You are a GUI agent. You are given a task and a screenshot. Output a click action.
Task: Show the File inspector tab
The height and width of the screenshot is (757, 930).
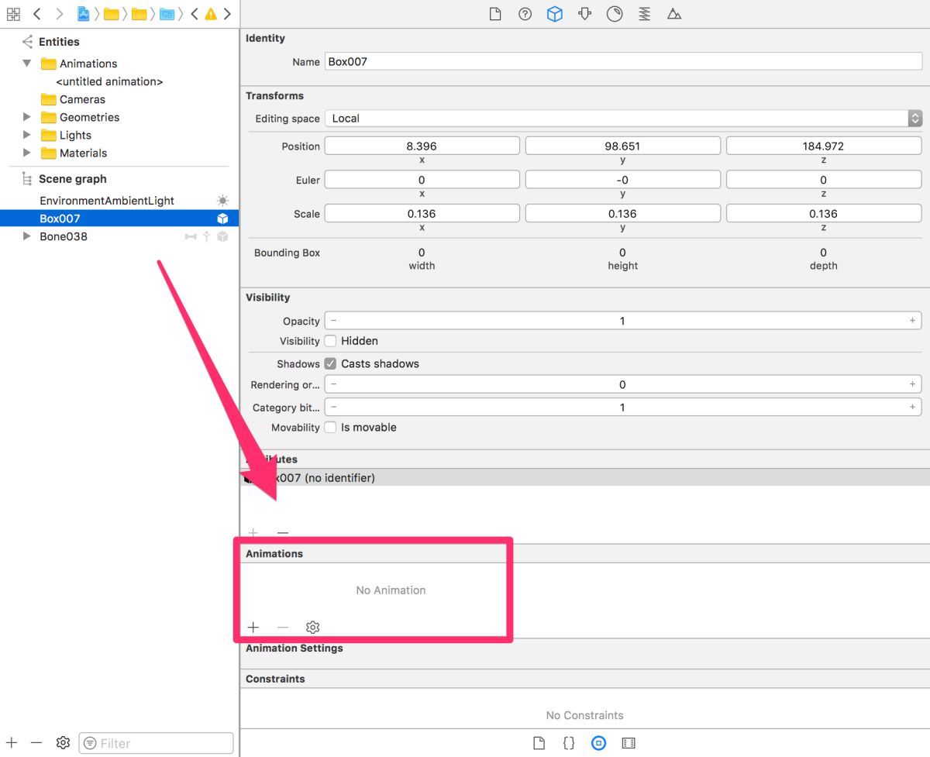point(495,14)
